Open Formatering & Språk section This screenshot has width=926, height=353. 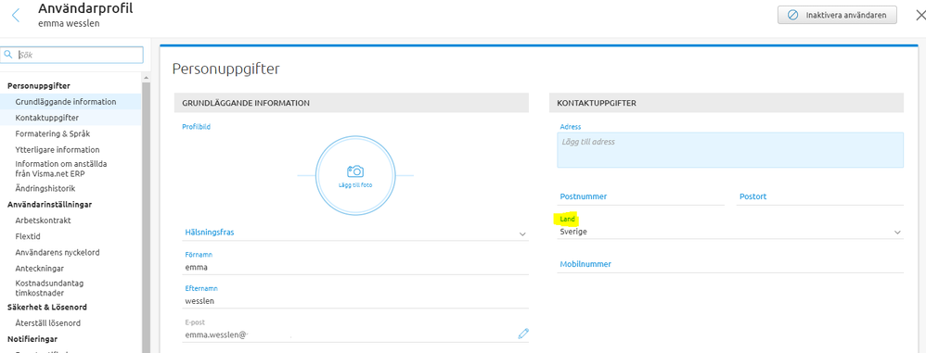(53, 133)
